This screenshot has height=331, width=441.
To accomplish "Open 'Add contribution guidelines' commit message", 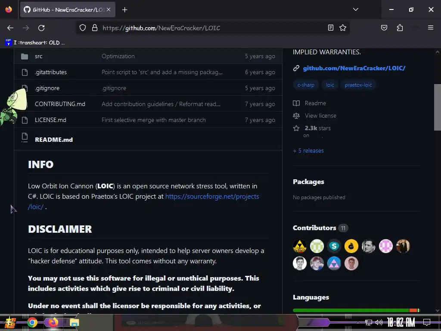I will [161, 104].
